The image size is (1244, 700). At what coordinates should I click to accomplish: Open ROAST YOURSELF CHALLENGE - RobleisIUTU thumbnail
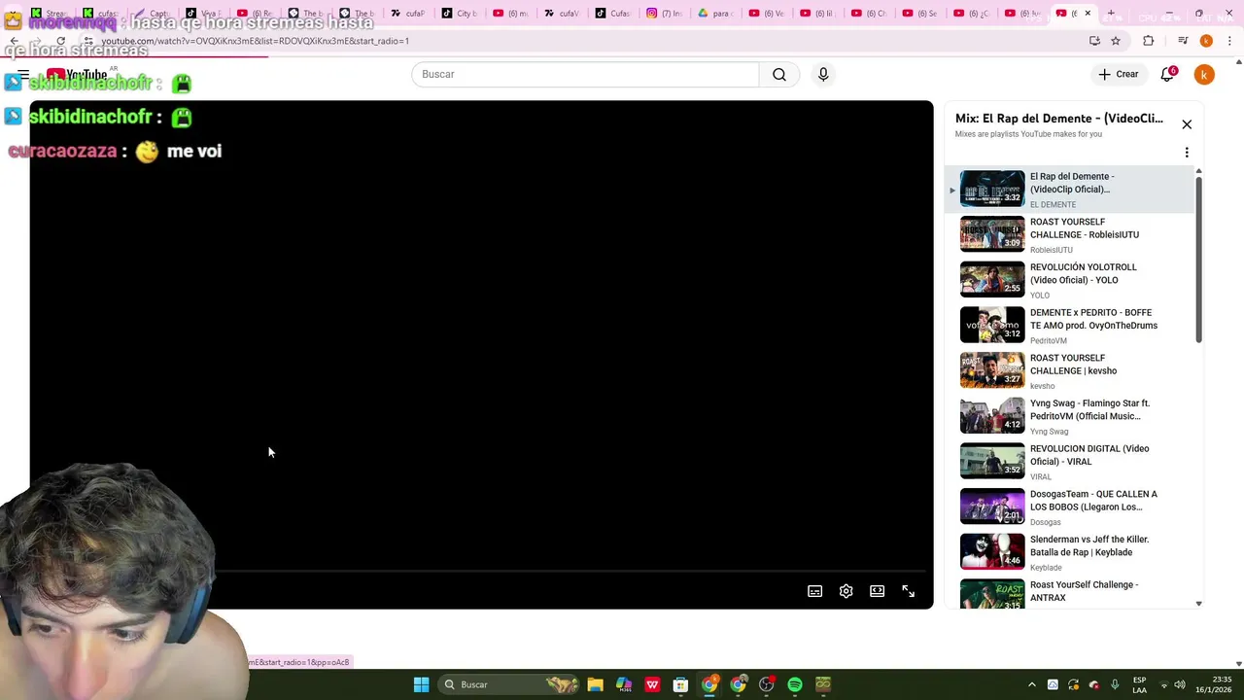[x=992, y=234]
